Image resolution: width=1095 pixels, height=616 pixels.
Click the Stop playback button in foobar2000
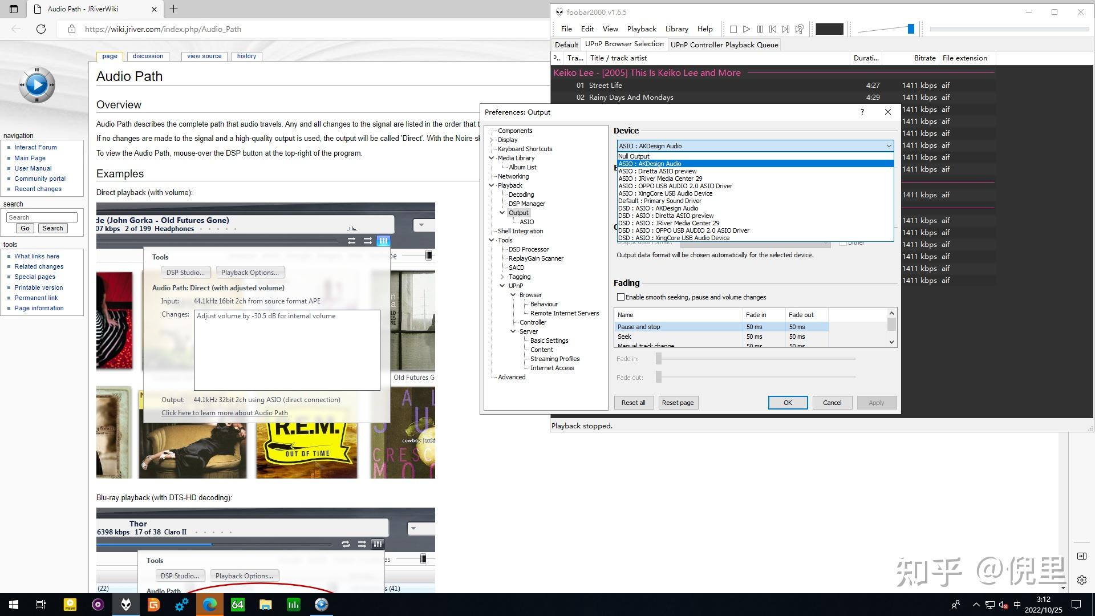(733, 29)
